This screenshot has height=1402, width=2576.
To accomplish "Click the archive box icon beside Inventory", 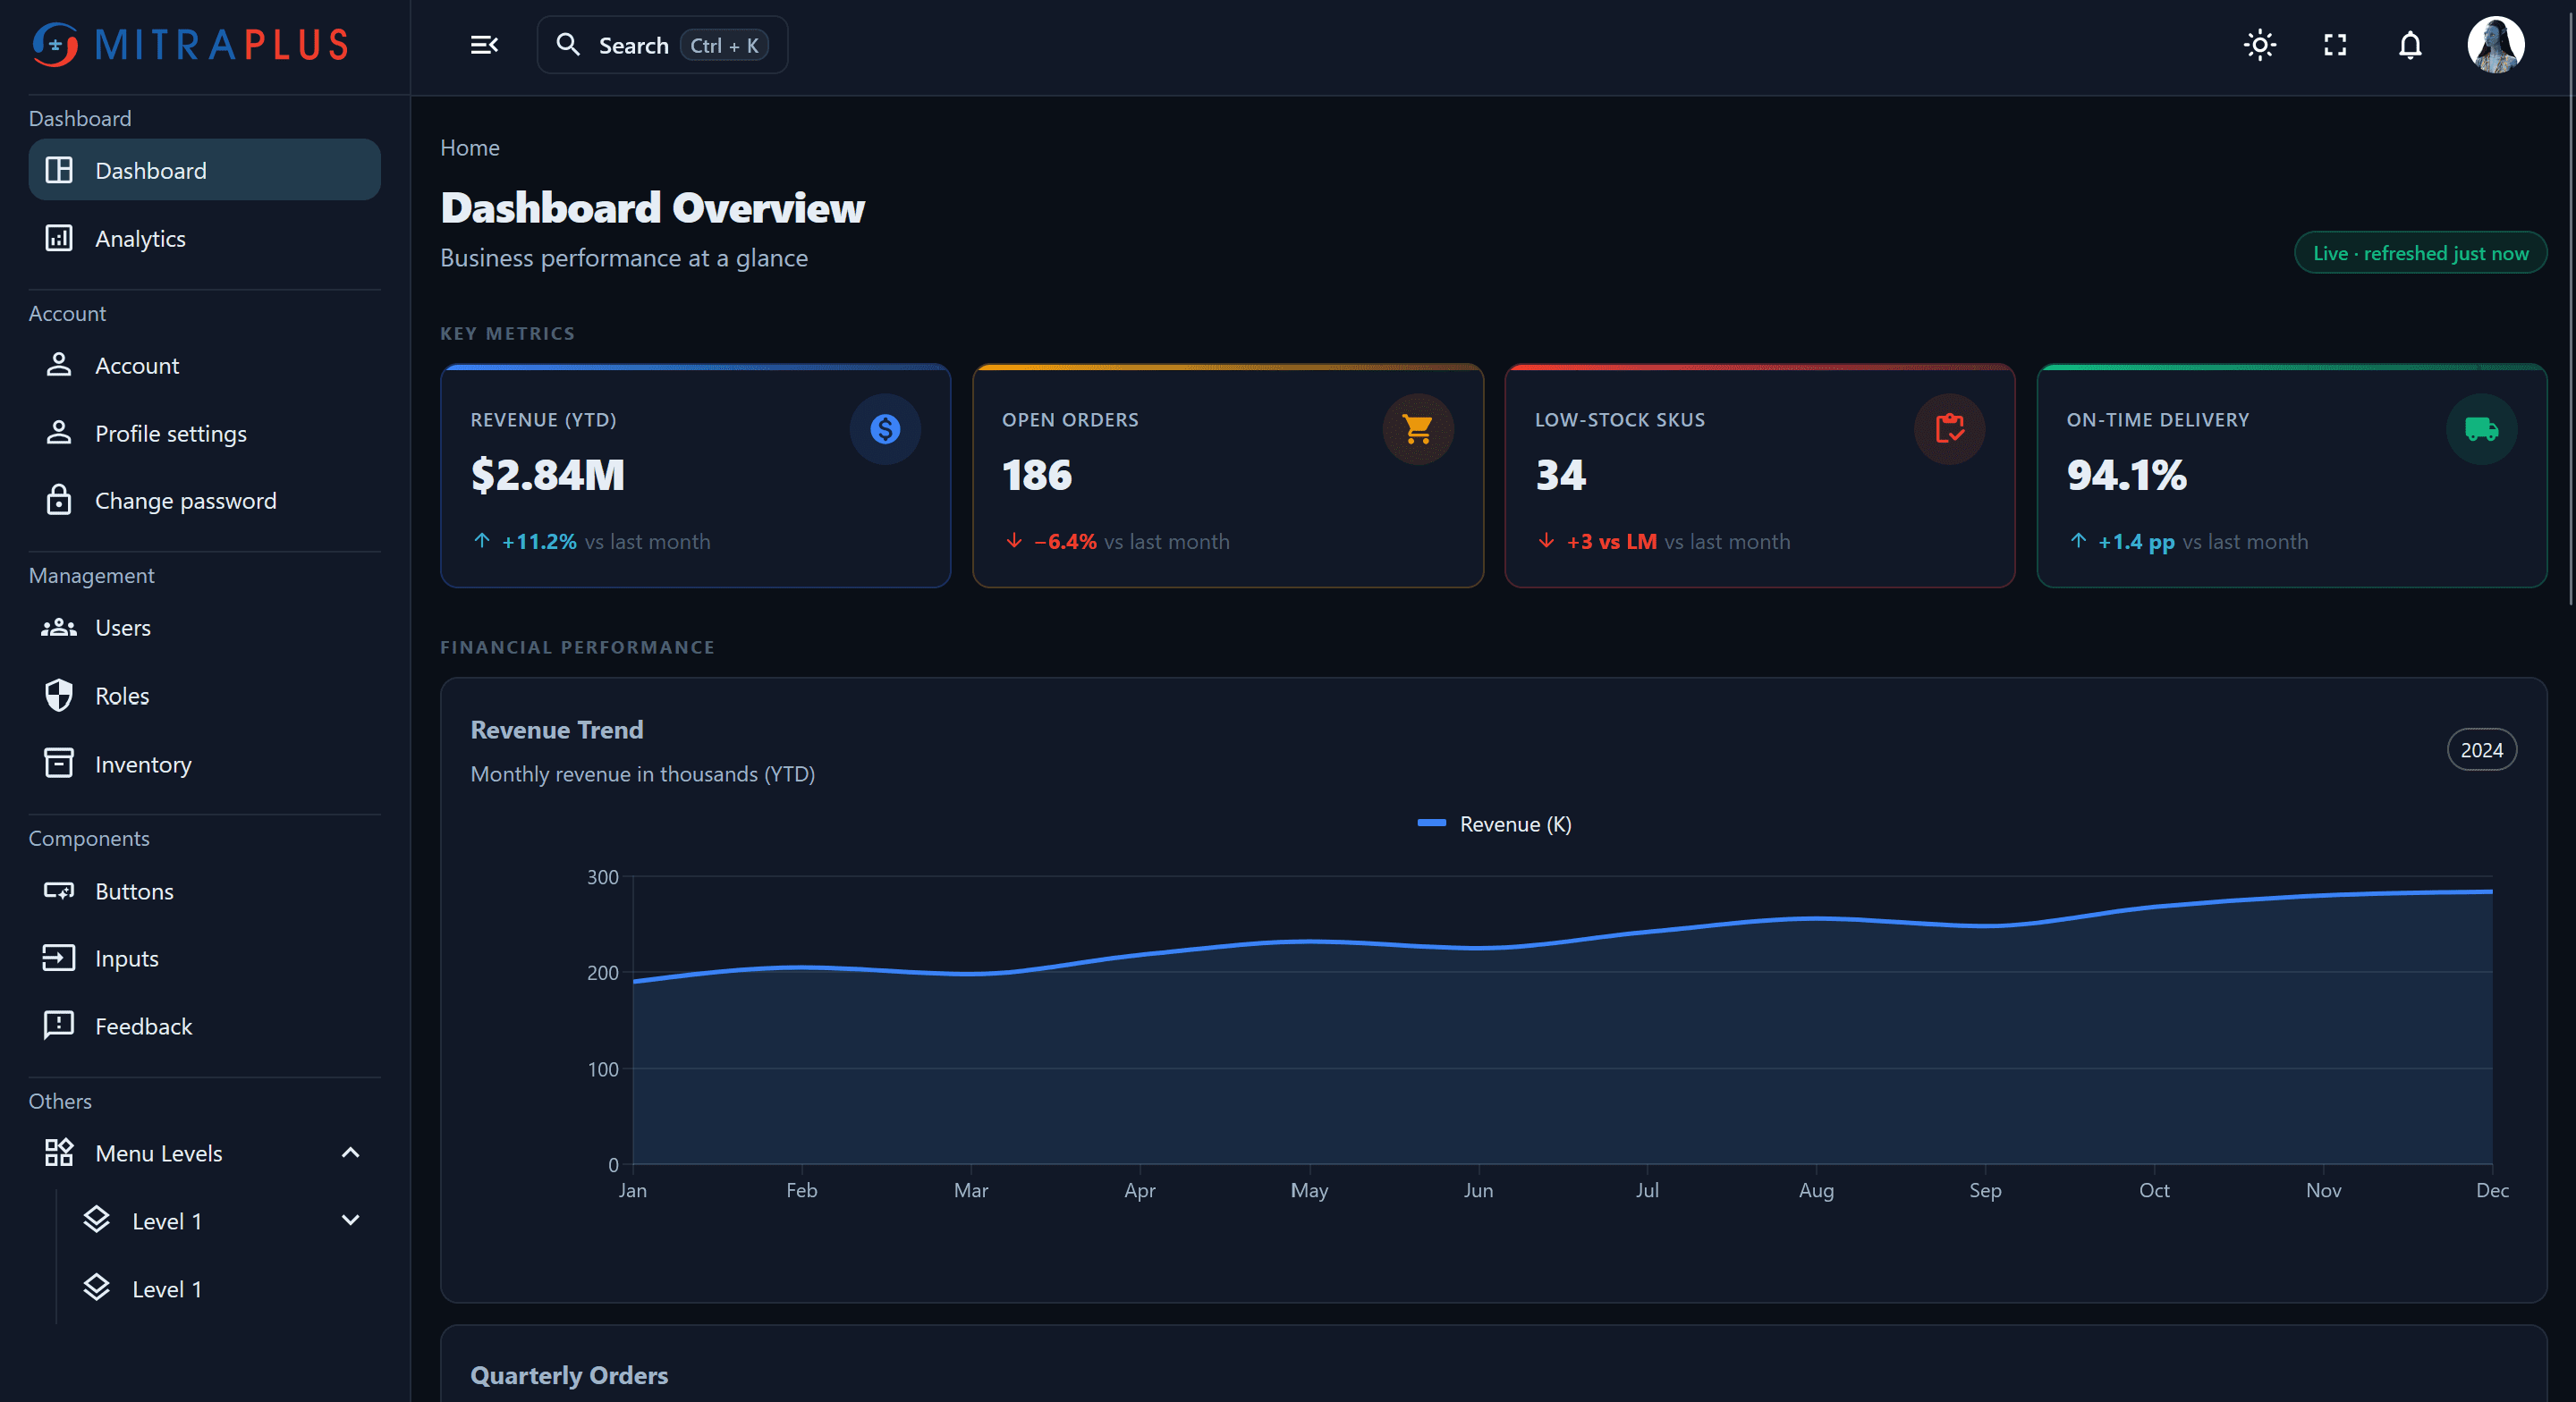I will (x=59, y=762).
